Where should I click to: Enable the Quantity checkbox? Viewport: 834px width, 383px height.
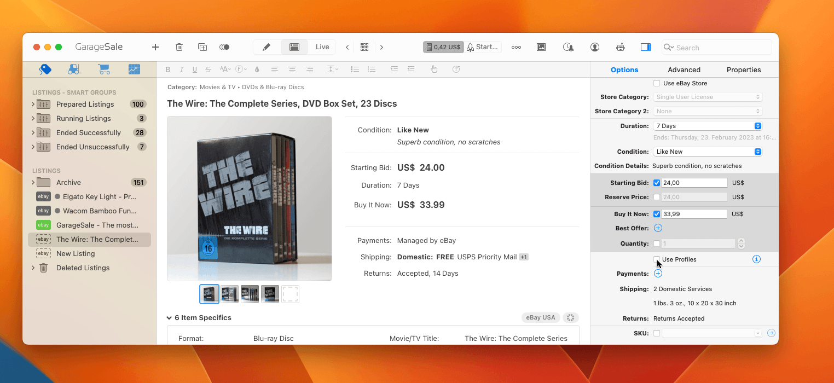pos(657,243)
